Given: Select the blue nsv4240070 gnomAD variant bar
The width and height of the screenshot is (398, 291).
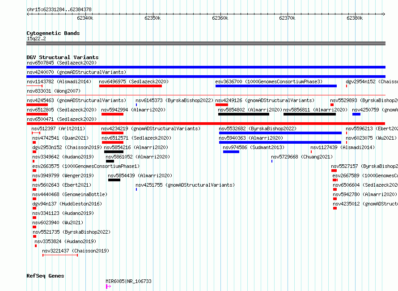Looking at the screenshot, I should coord(206,77).
